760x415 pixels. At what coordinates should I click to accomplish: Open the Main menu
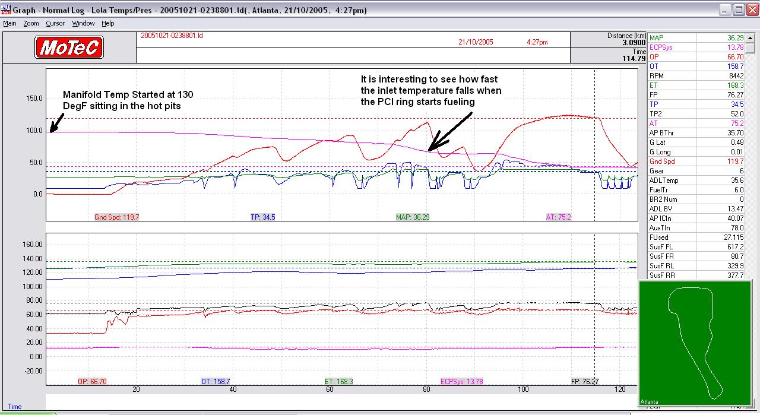pyautogui.click(x=9, y=23)
